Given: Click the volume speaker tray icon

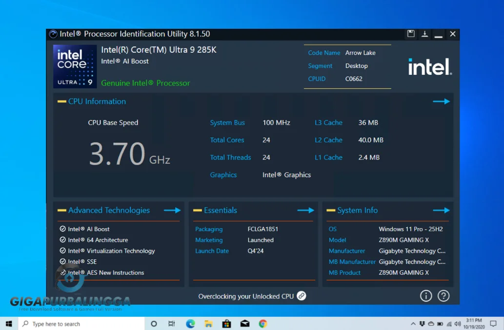Looking at the screenshot, I should [458, 324].
